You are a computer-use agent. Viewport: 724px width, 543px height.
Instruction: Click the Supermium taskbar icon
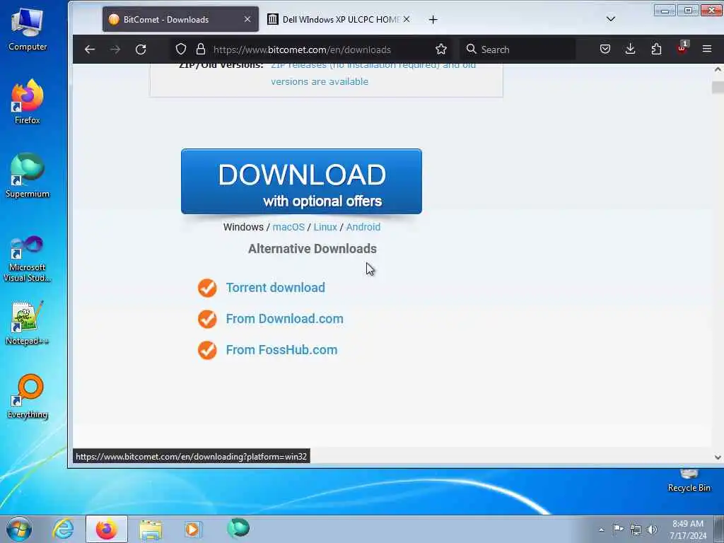pyautogui.click(x=238, y=527)
